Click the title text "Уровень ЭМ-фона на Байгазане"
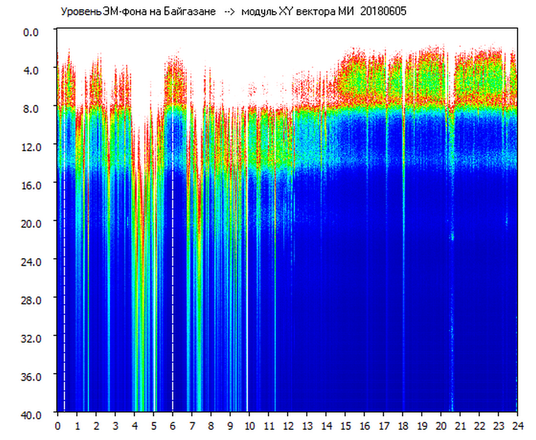The width and height of the screenshot is (536, 440). pyautogui.click(x=138, y=12)
